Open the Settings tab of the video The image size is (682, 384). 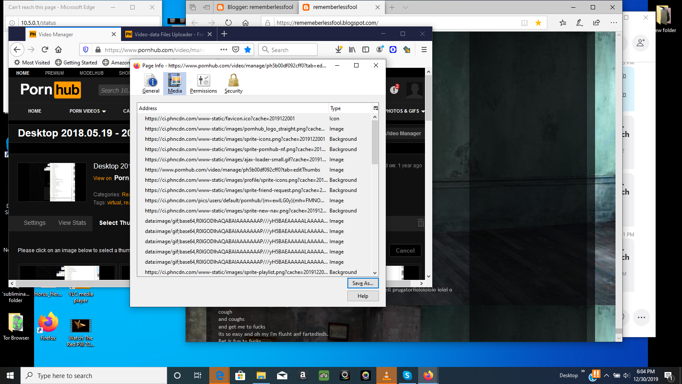tap(35, 223)
